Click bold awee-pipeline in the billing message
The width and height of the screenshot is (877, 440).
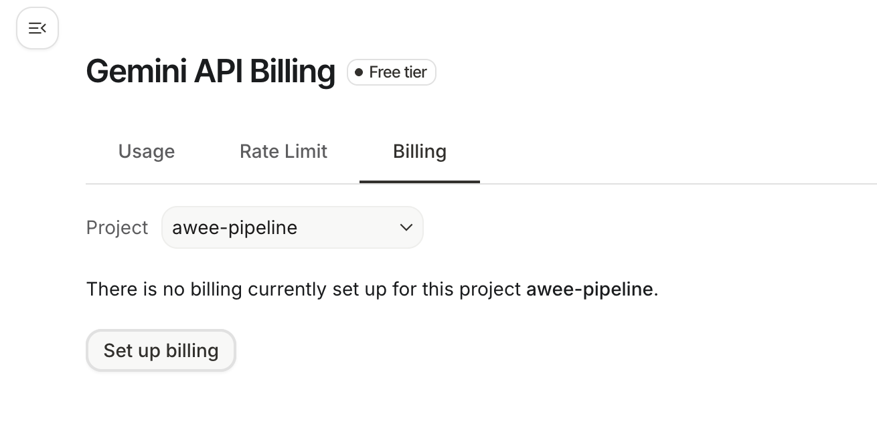tap(589, 289)
